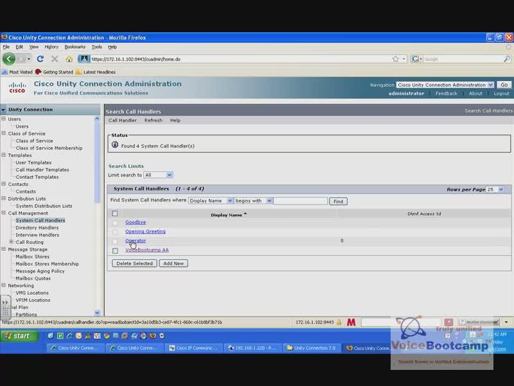
Task: Tick the checkbox for VoiceBootcamp AA
Action: click(115, 250)
